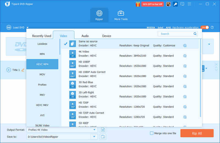Viewport: 220px width, 143px height.
Task: Expand the Load DVD dropdown arrow
Action: point(28,28)
